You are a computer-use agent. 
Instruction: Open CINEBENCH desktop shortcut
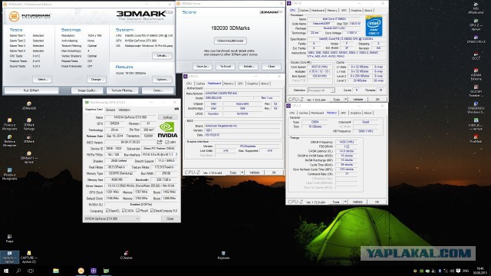coord(476,107)
